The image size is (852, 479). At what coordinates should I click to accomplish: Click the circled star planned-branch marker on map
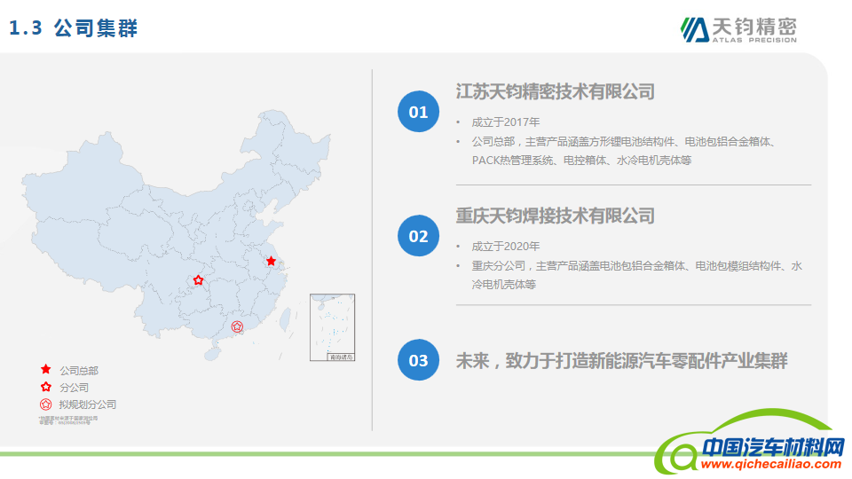[x=237, y=326]
